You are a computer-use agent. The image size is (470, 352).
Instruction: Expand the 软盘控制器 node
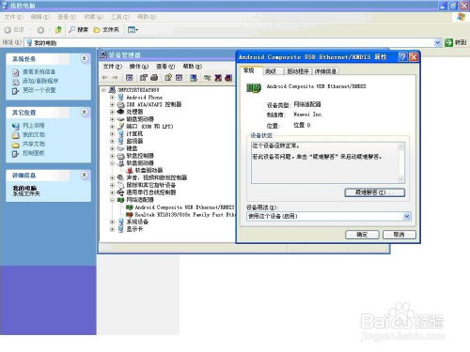point(112,156)
